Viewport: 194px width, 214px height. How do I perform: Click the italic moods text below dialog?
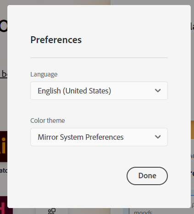pos(143,212)
